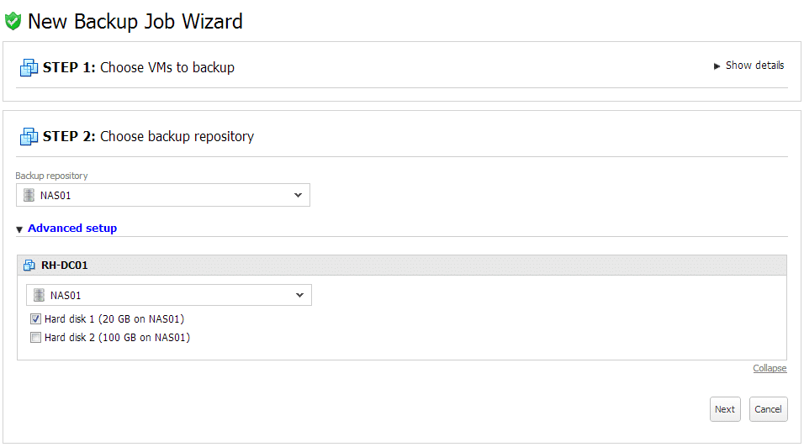
Task: Click the Cancel button
Action: pos(768,409)
